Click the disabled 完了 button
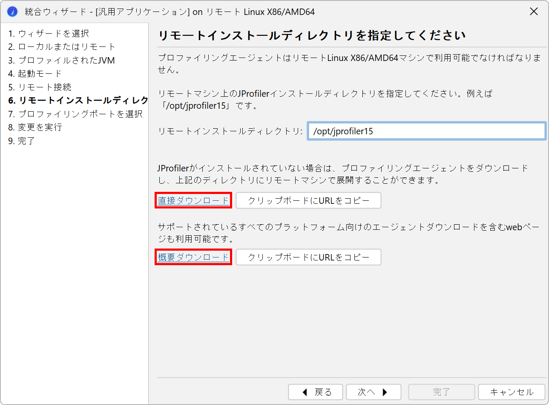549x405 pixels. pos(441,392)
